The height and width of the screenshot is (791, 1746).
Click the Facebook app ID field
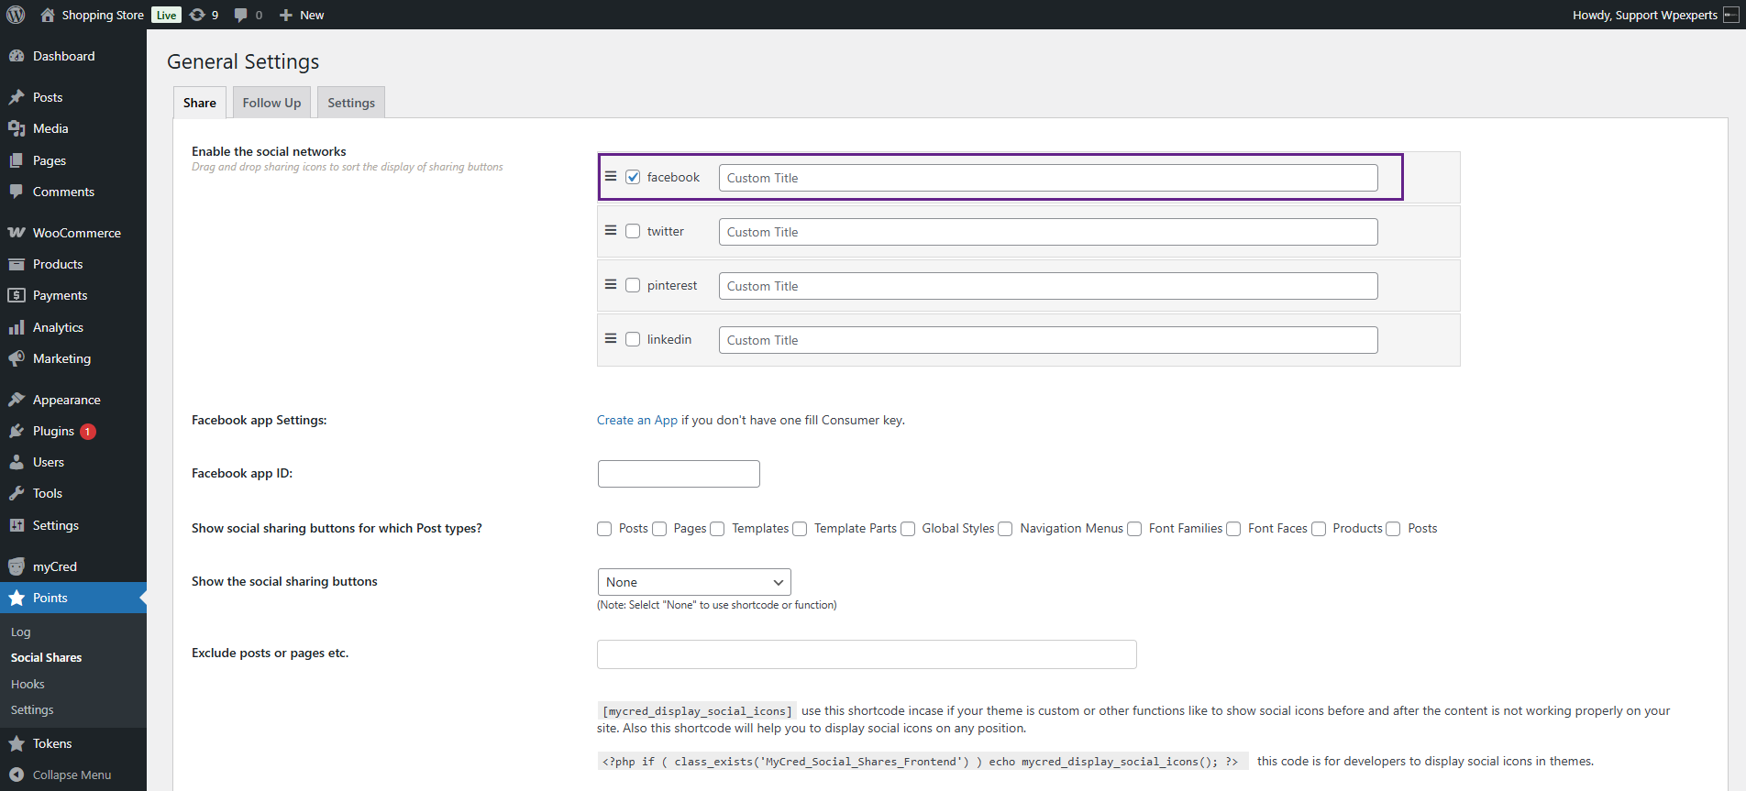679,474
